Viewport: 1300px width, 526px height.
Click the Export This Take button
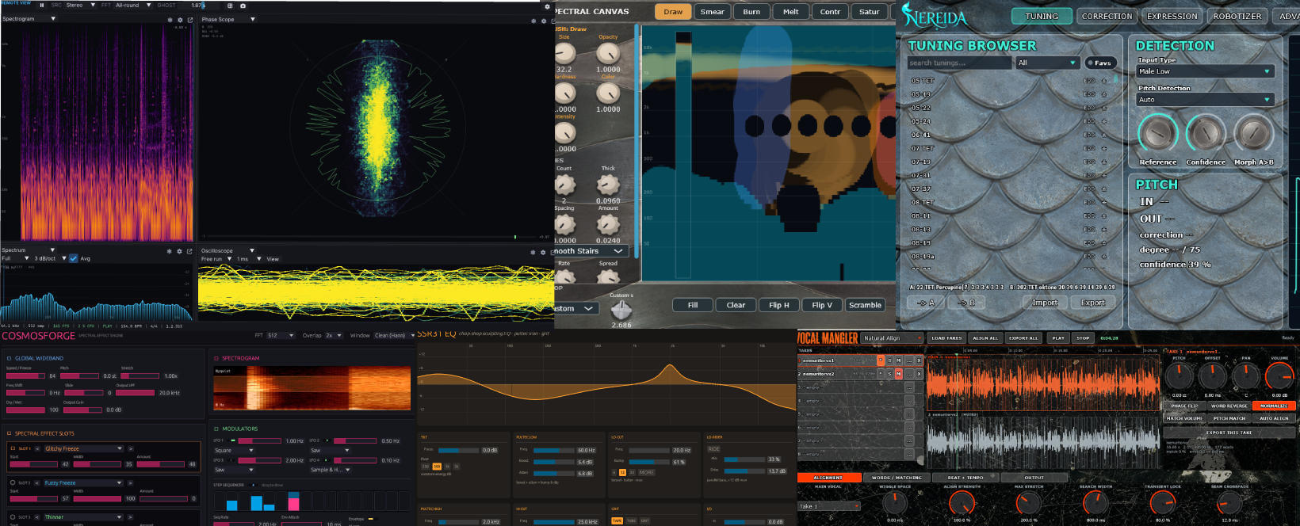click(x=1229, y=433)
